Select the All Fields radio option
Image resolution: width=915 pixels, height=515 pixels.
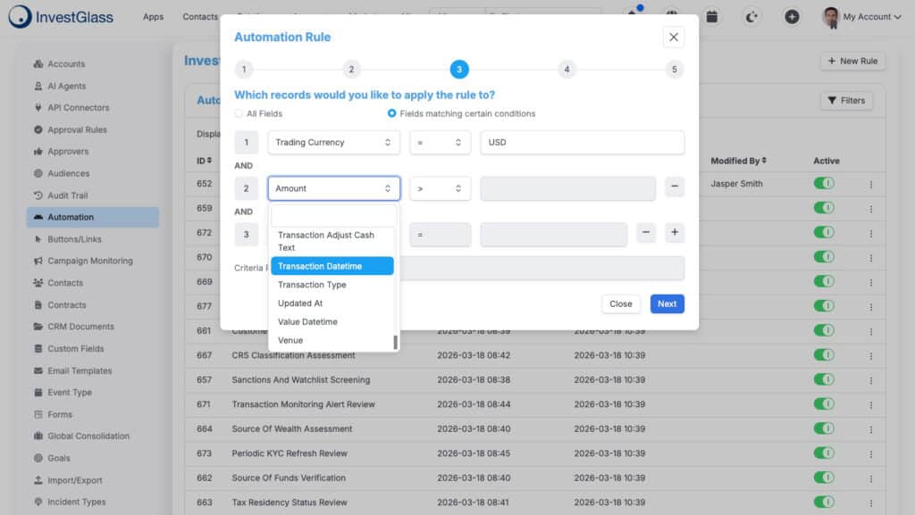239,113
